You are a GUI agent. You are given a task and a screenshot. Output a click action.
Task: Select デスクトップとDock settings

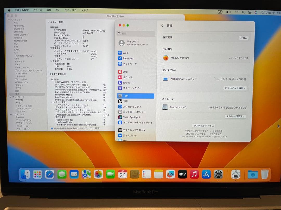134,130
